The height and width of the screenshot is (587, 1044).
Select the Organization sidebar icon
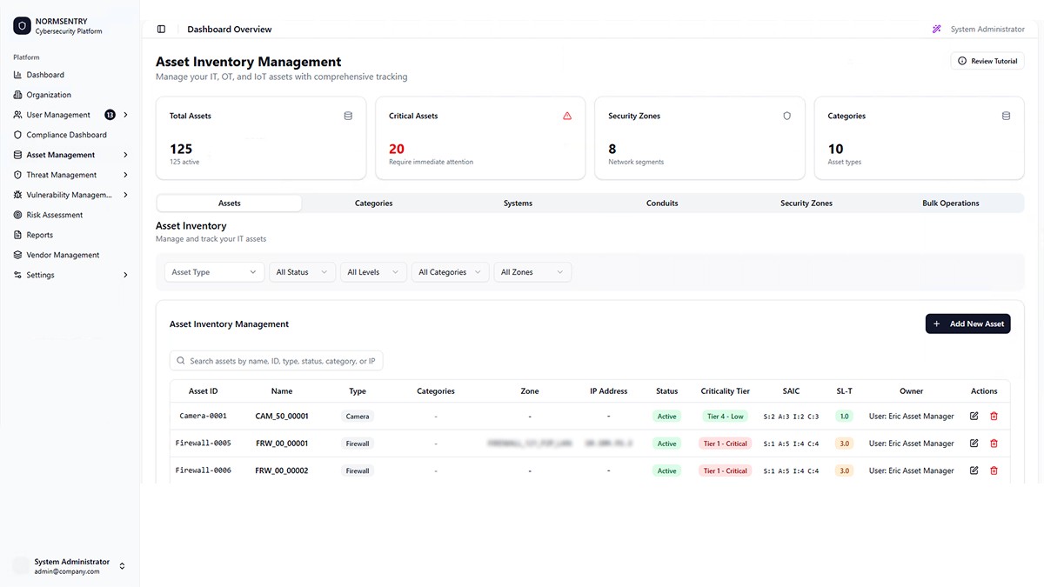(x=17, y=94)
